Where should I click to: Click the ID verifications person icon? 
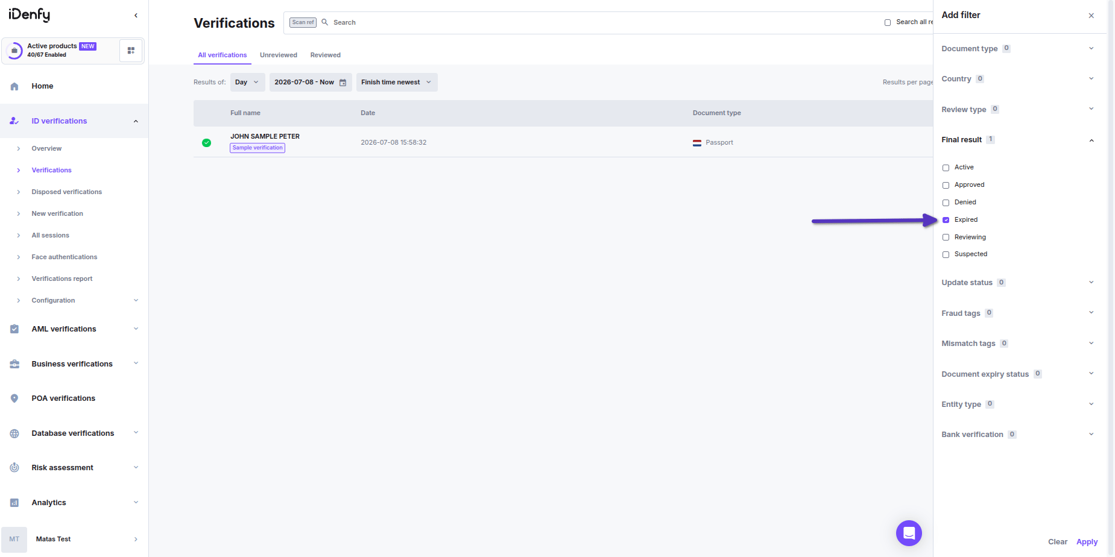click(14, 121)
